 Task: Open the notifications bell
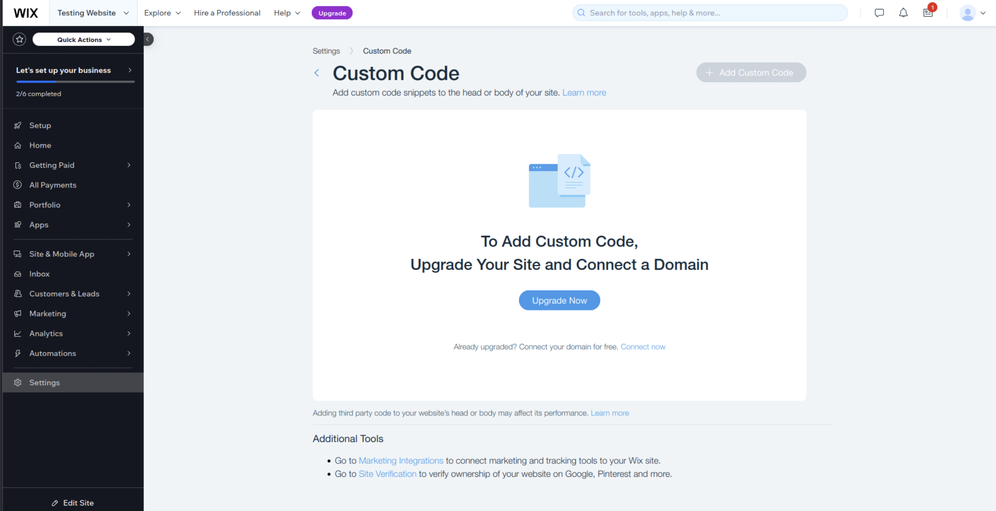point(903,13)
